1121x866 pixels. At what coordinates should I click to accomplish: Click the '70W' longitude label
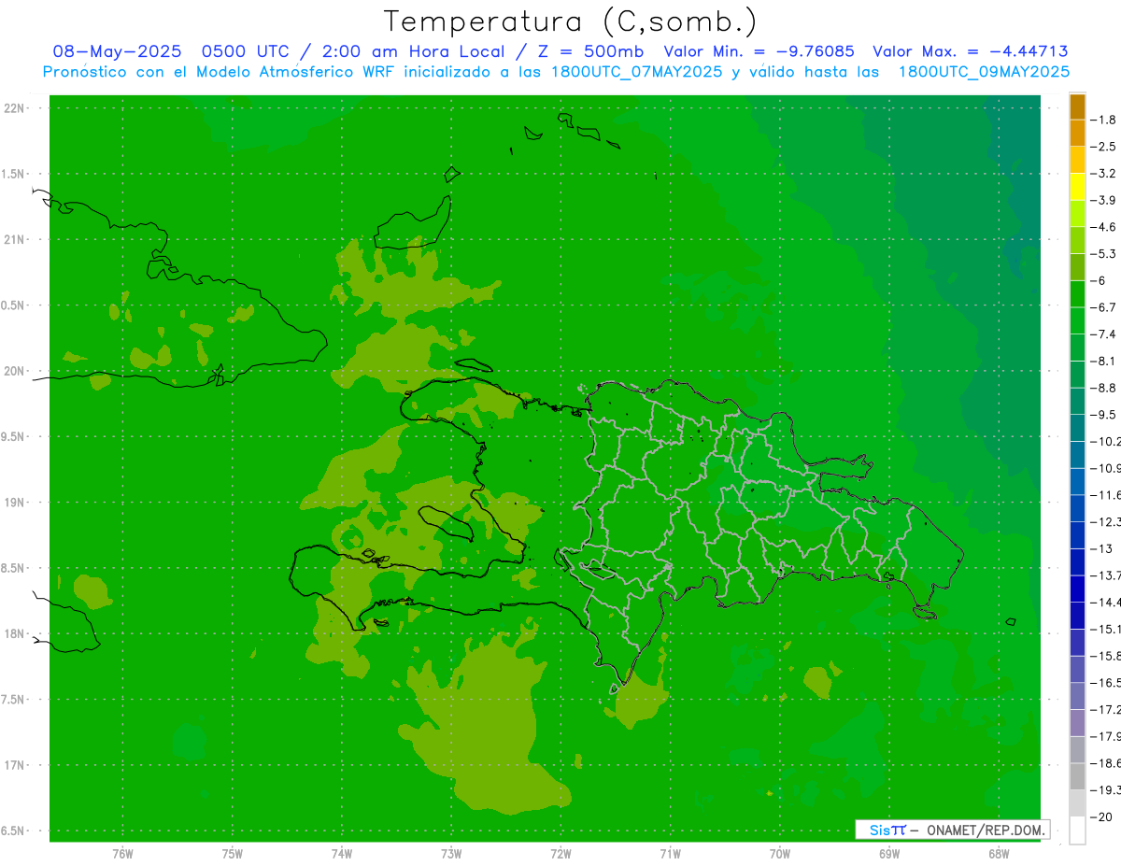click(779, 854)
